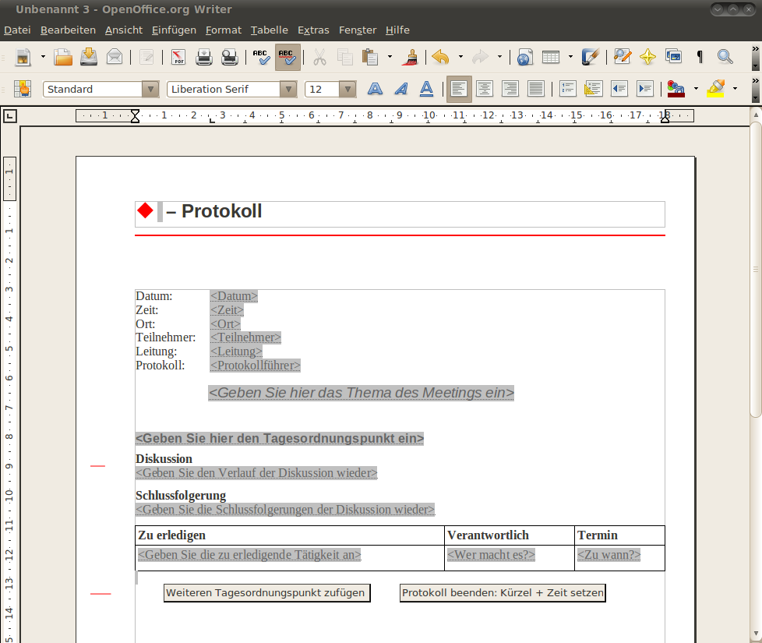The image size is (762, 643).
Task: Open the Save document icon
Action: [x=89, y=57]
